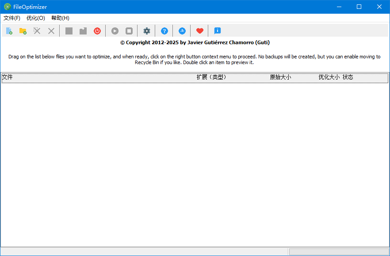Open the 优化(O) menu
Image resolution: width=390 pixels, height=256 pixels.
pos(36,18)
